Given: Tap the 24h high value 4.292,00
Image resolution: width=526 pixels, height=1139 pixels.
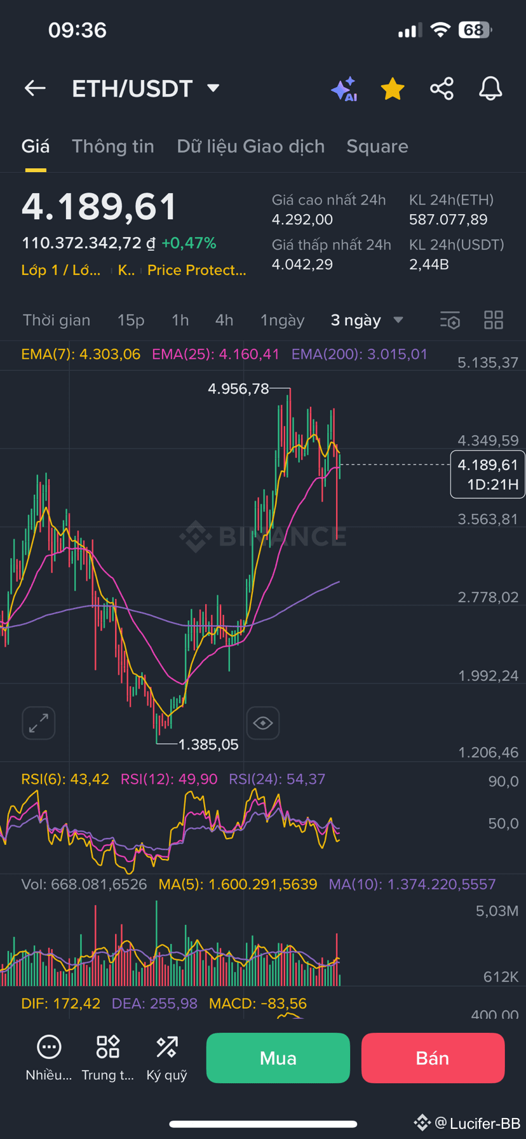Looking at the screenshot, I should 302,220.
